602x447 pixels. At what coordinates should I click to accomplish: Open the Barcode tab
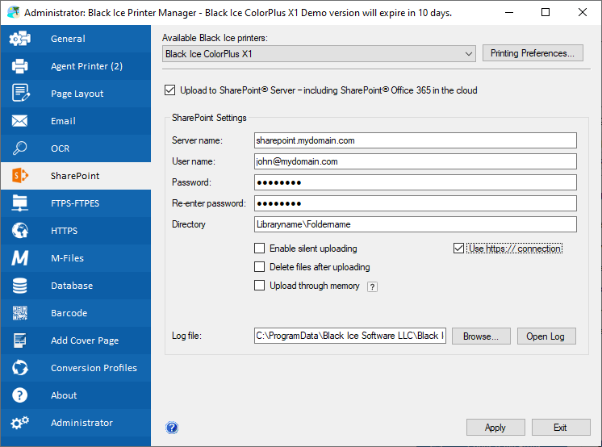76,313
